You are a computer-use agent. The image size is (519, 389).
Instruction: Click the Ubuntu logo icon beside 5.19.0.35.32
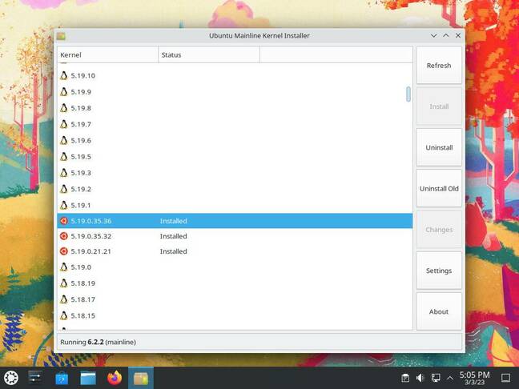[64, 236]
